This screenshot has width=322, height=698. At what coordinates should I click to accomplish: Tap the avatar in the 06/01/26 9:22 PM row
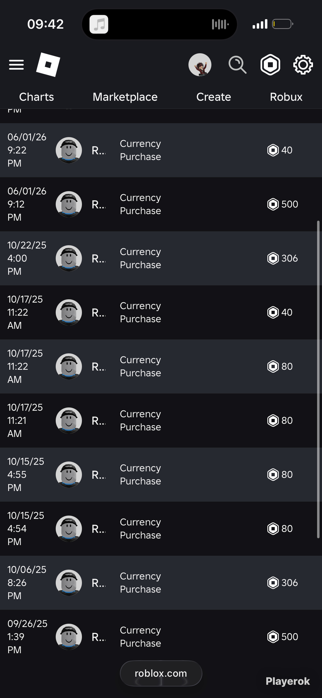click(69, 150)
